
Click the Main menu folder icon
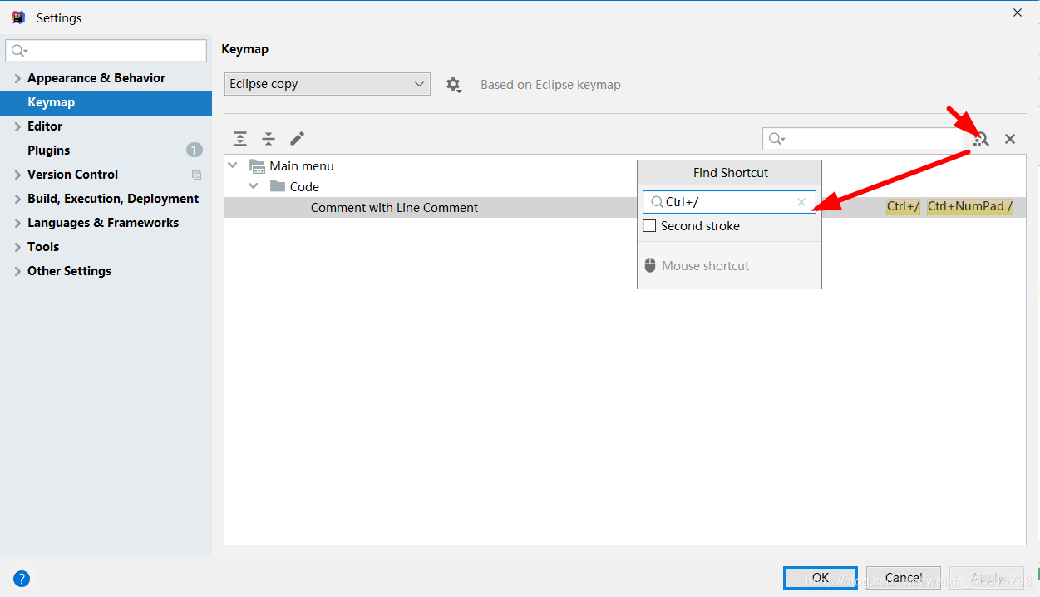click(x=258, y=166)
